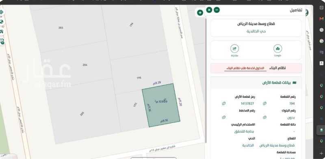Screen dimensions: 325x159
Task: Click the layers icon below the tools icon
Action: tap(2, 41)
